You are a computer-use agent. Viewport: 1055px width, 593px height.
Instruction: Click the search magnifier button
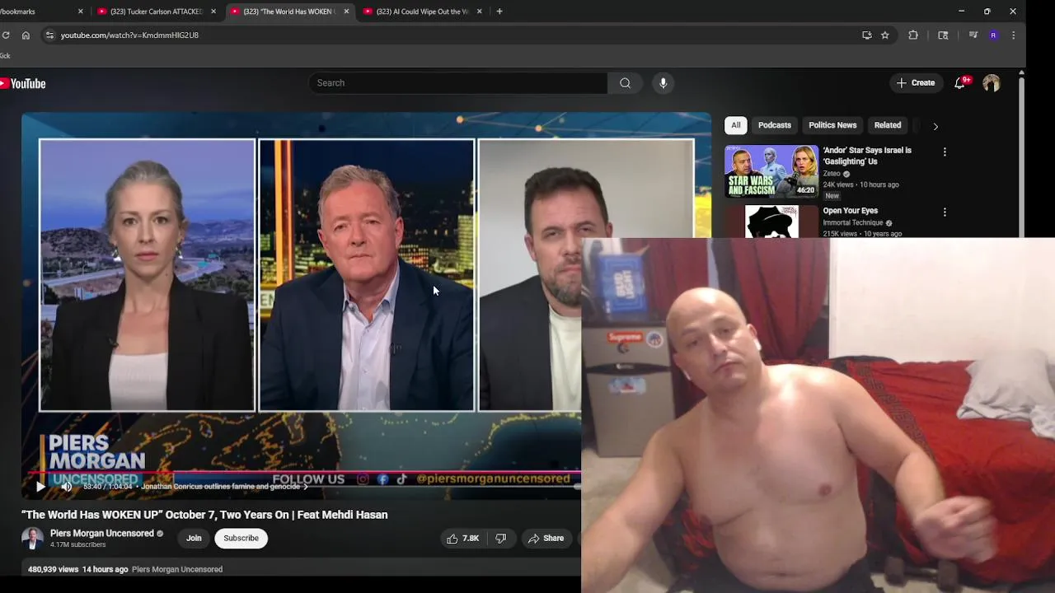tap(625, 82)
